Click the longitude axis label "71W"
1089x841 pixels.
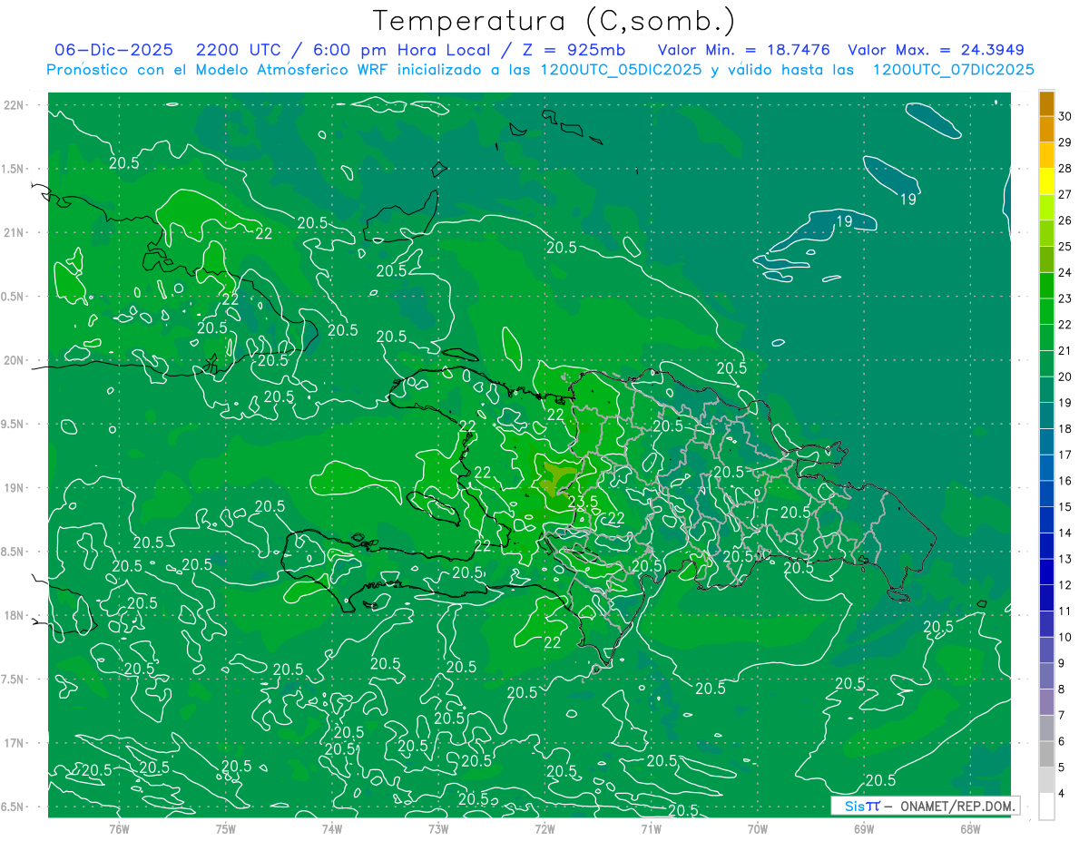(651, 829)
